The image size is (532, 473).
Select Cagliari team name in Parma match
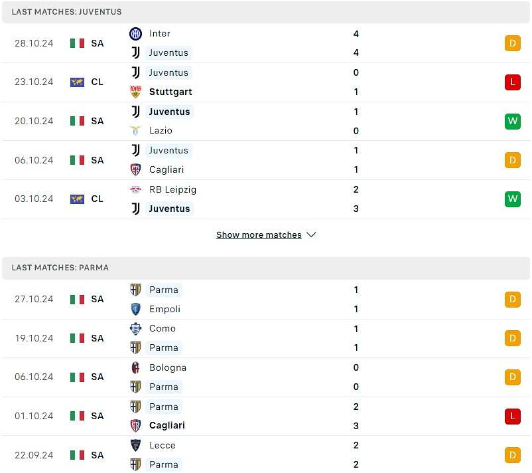167,425
